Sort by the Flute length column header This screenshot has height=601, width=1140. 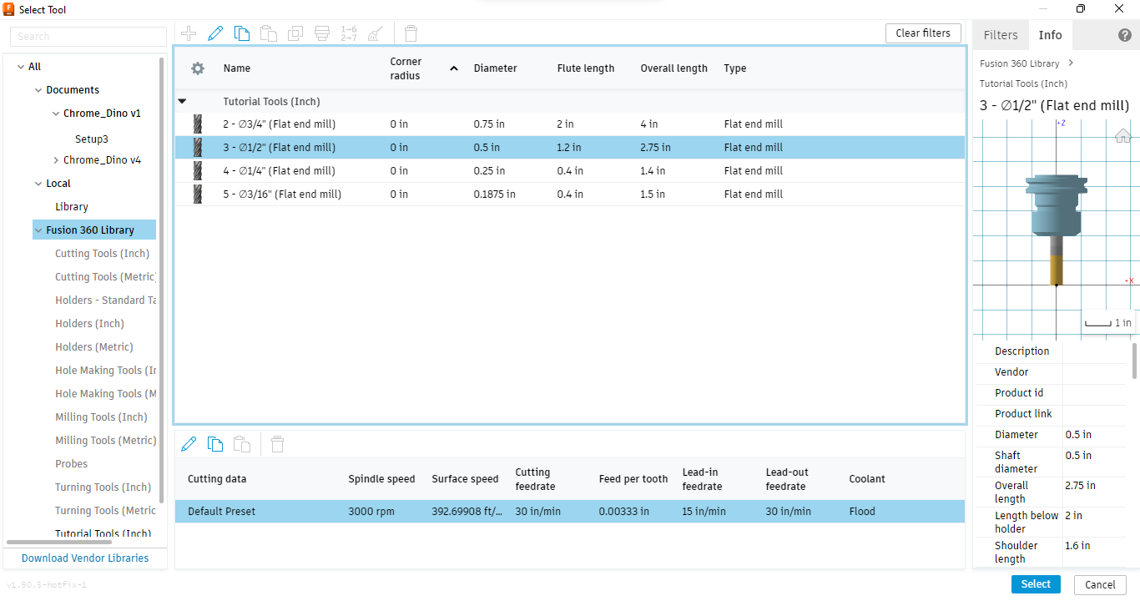click(586, 68)
